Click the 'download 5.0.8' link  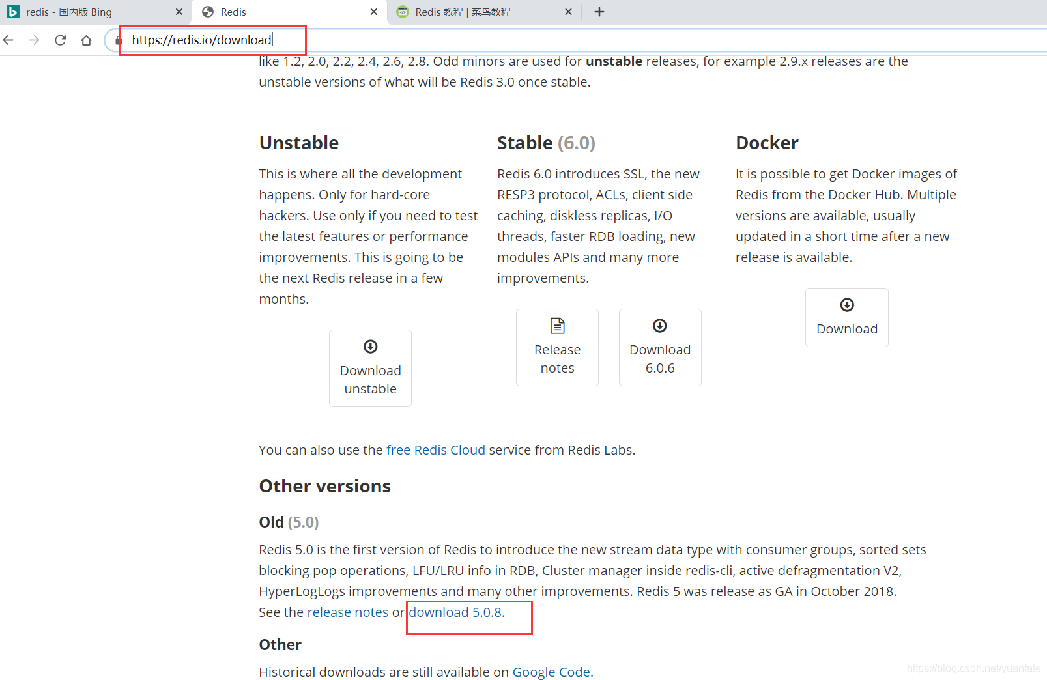456,612
